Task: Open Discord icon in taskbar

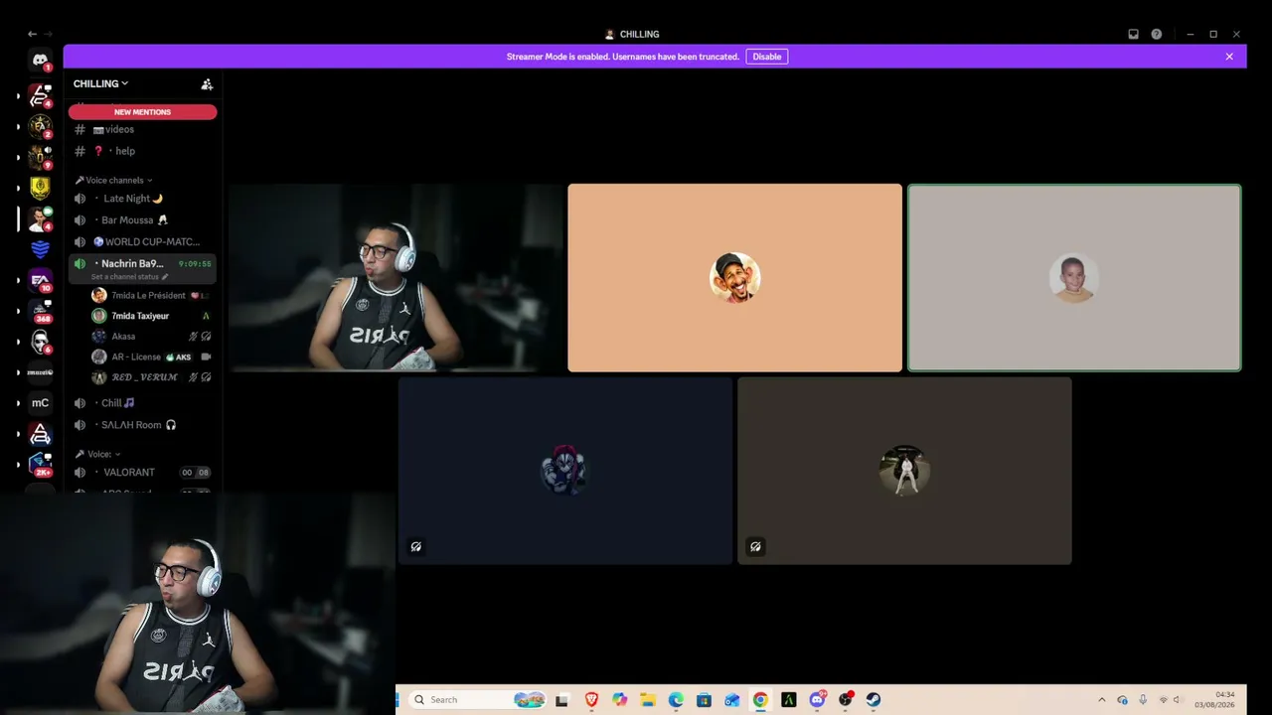Action: pyautogui.click(x=817, y=699)
